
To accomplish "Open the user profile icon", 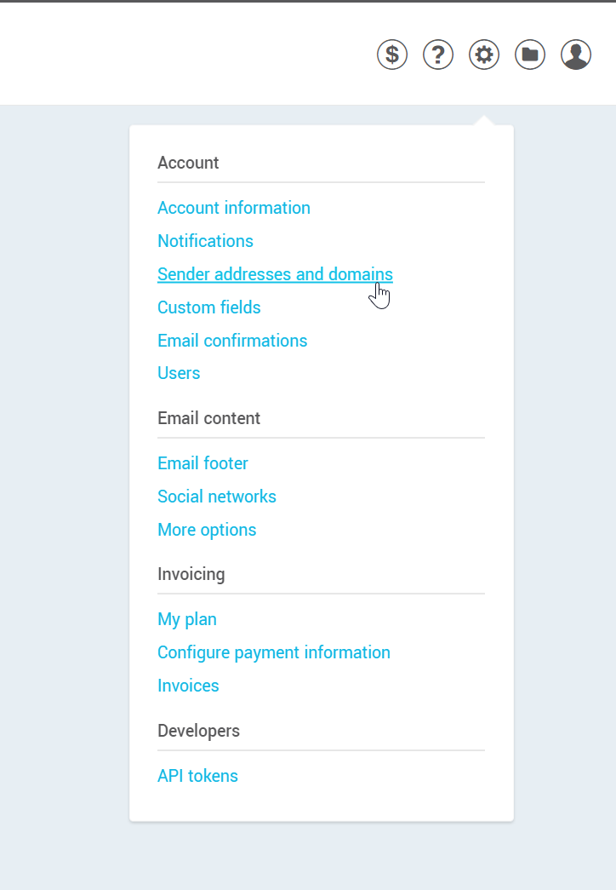I will [575, 54].
